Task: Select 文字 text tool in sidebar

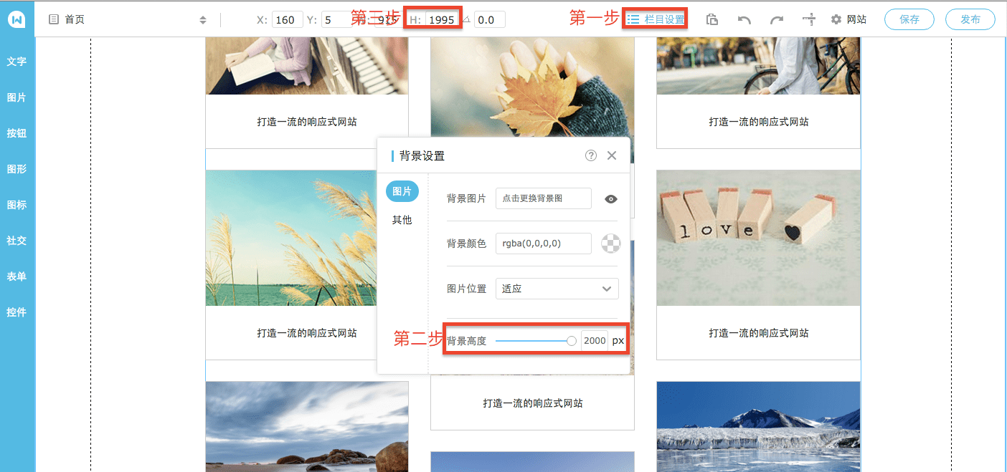Action: coord(16,62)
